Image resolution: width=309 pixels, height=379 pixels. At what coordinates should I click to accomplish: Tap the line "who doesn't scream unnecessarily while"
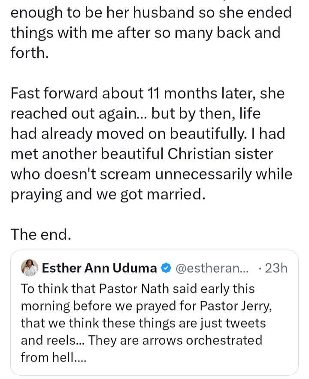(x=151, y=174)
